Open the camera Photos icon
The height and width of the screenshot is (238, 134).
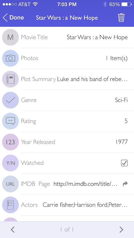[10, 58]
